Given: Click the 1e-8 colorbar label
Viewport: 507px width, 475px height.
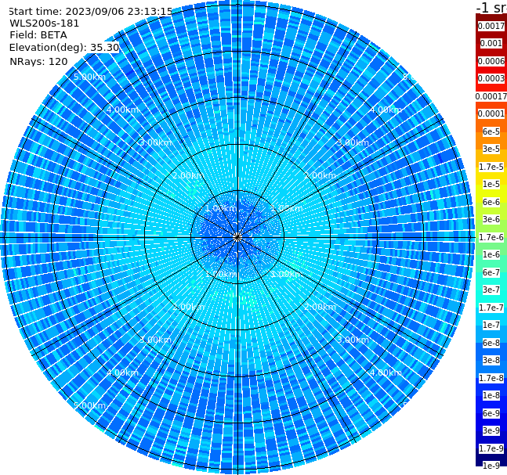Looking at the screenshot, I should click(x=491, y=395).
